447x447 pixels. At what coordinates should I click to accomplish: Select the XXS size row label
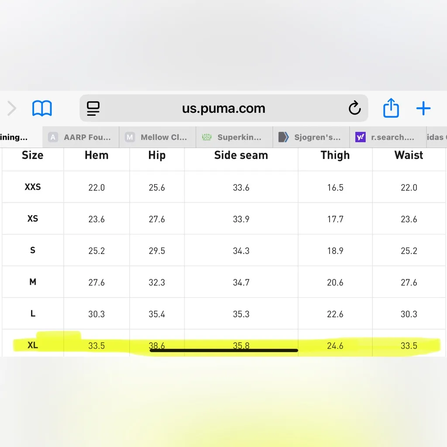[33, 187]
